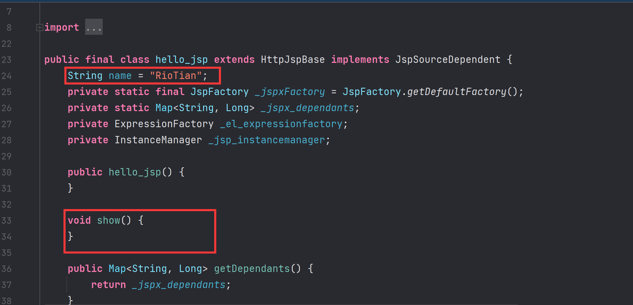This screenshot has width=633, height=305.
Task: Click the getDefaultFactory method call
Action: [x=457, y=92]
